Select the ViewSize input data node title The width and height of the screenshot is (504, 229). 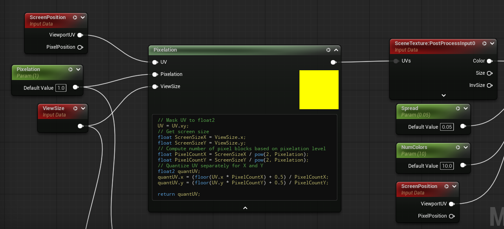click(x=53, y=108)
